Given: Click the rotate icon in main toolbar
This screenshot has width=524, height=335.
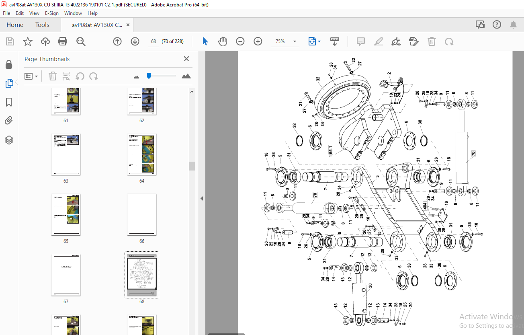Looking at the screenshot, I should (x=449, y=41).
